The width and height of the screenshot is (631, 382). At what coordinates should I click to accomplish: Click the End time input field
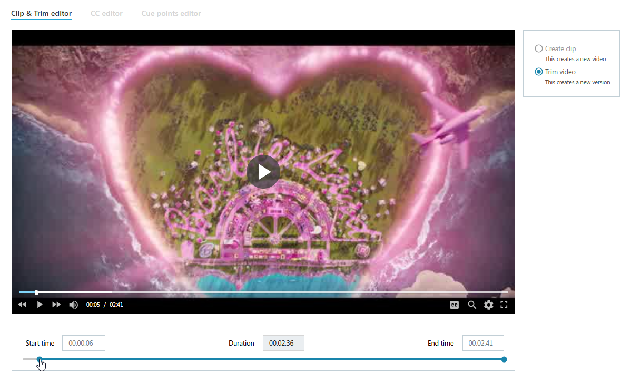point(483,343)
